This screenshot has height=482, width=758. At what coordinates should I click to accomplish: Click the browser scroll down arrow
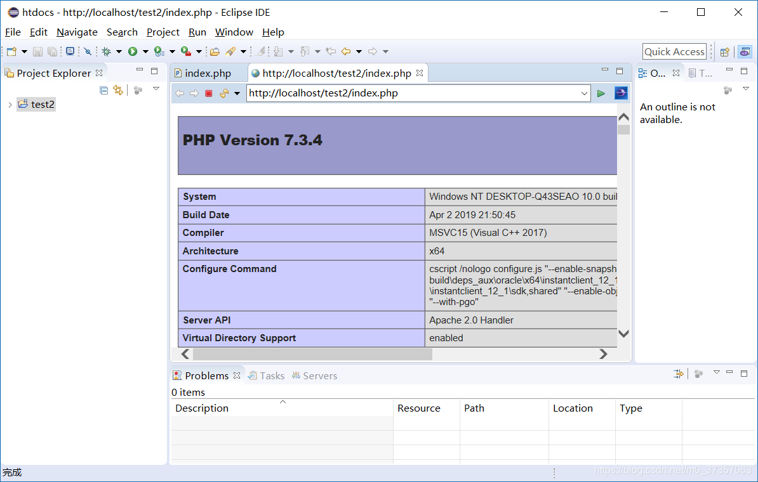coord(623,333)
